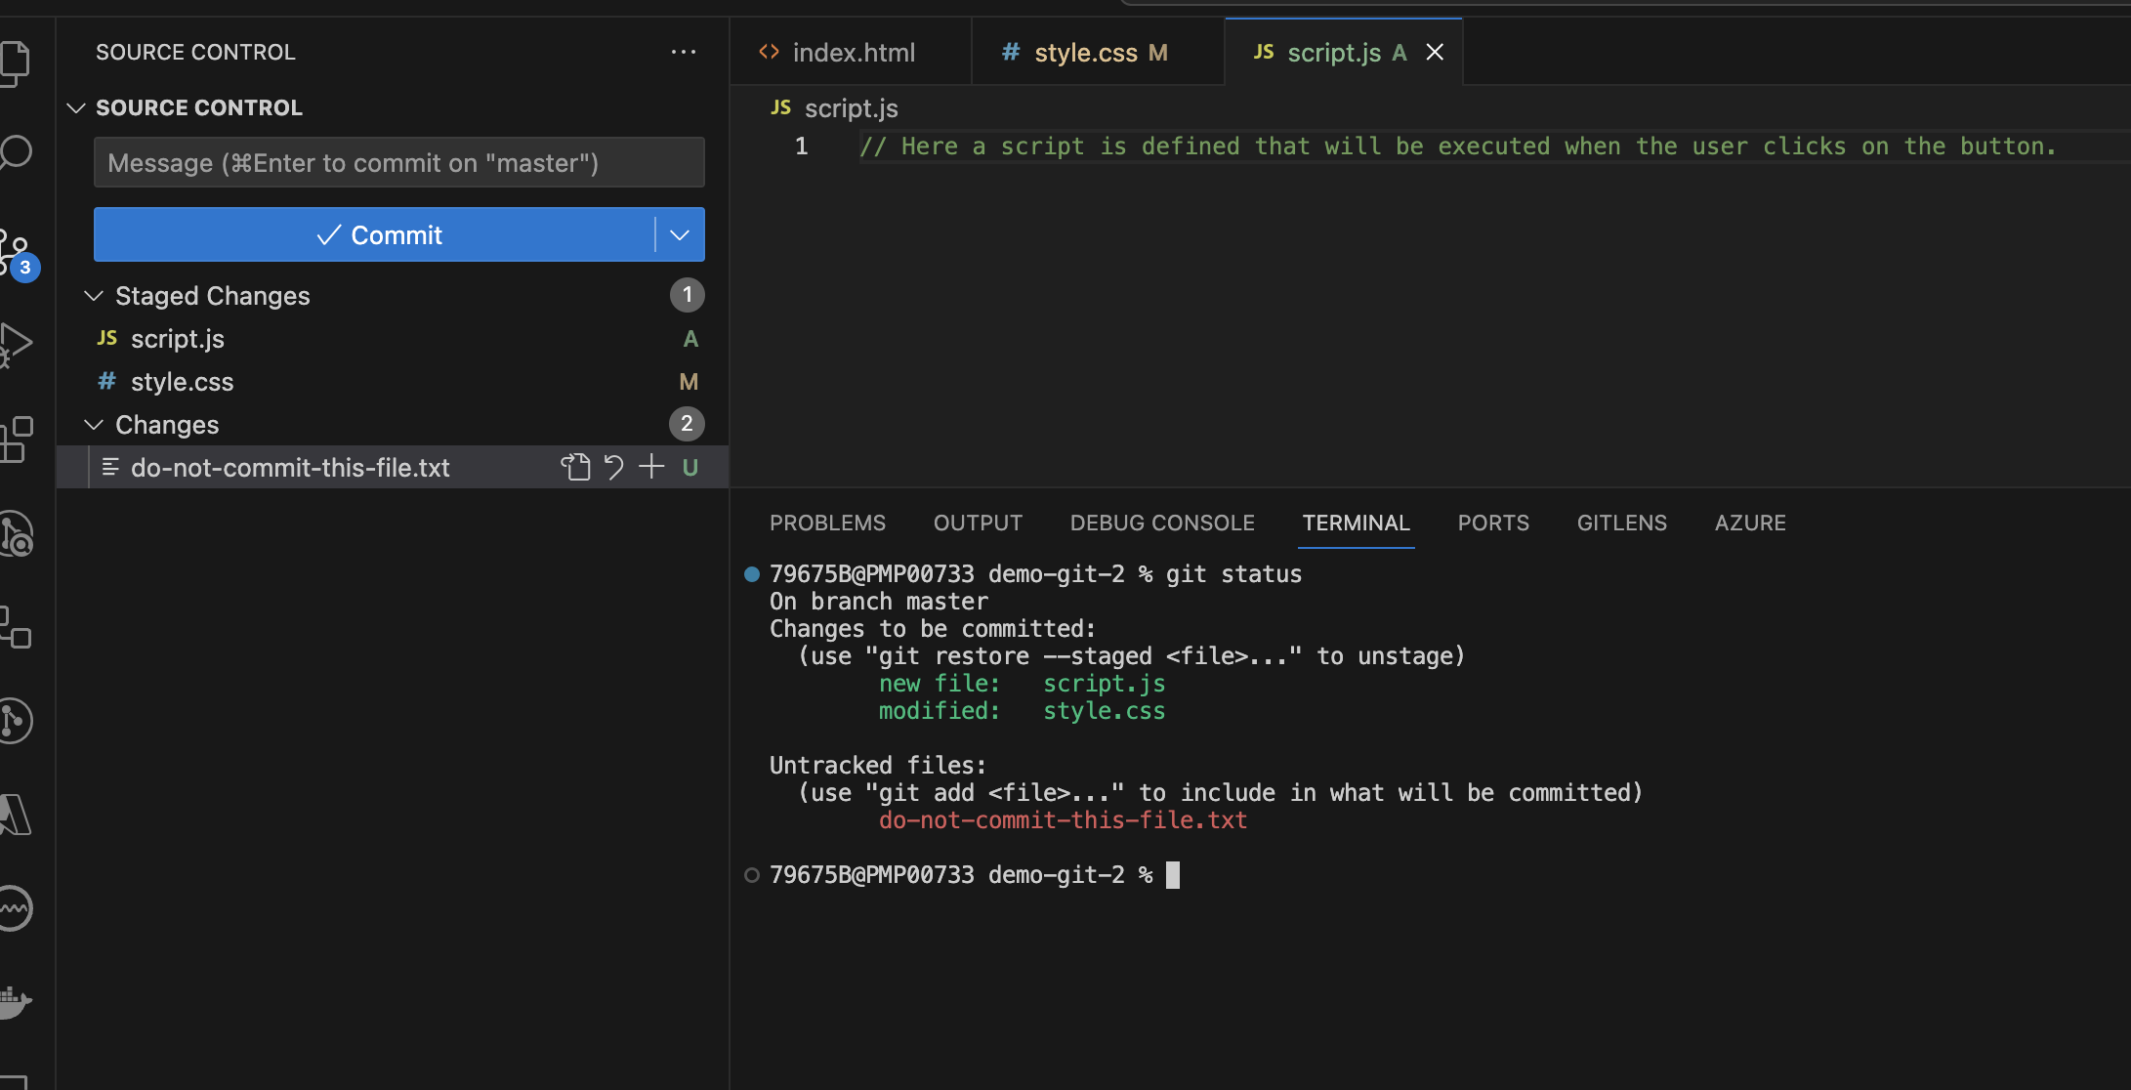
Task: Close the script.js editor tab
Action: [1435, 52]
